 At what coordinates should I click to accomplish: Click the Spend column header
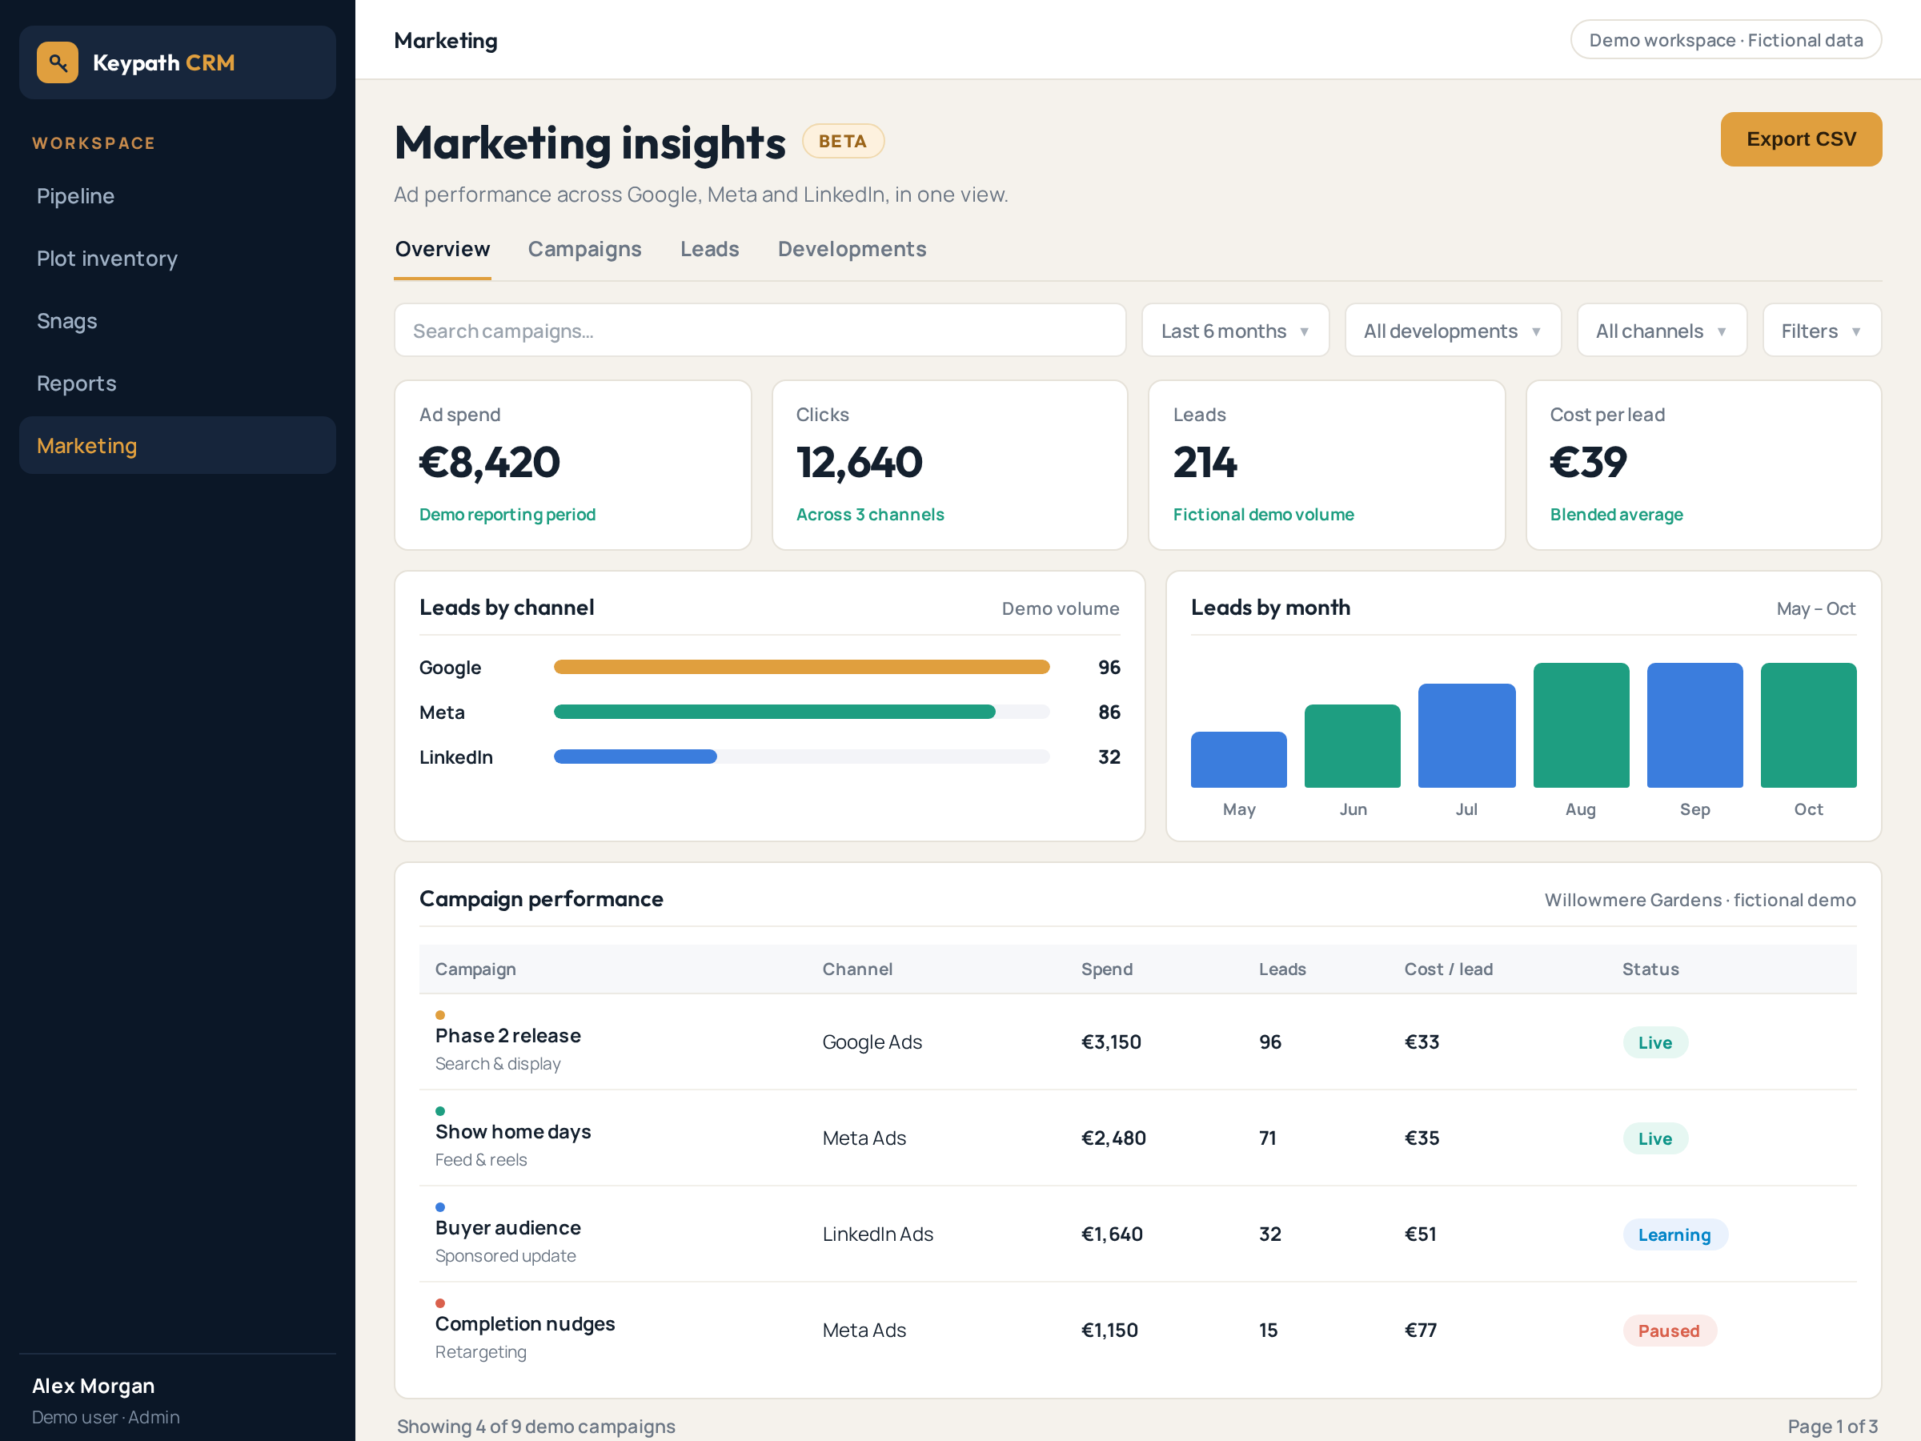pyautogui.click(x=1106, y=969)
